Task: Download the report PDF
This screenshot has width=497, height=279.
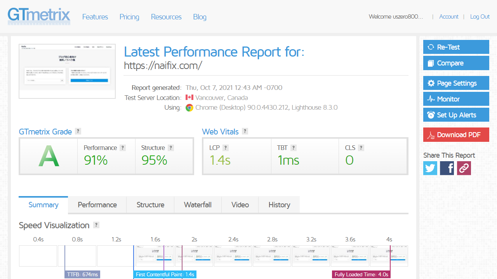Action: tap(456, 135)
